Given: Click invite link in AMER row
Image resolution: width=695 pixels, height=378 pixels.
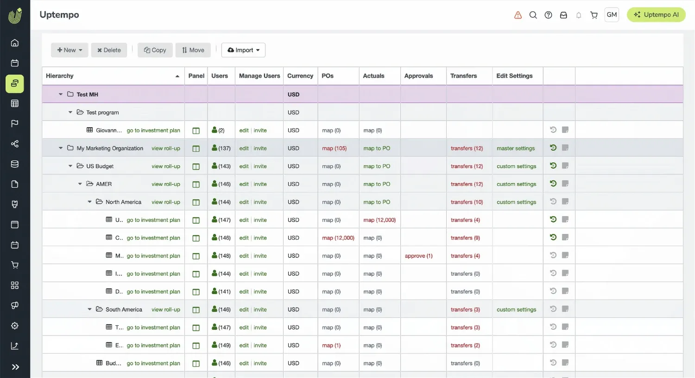Looking at the screenshot, I should (260, 184).
